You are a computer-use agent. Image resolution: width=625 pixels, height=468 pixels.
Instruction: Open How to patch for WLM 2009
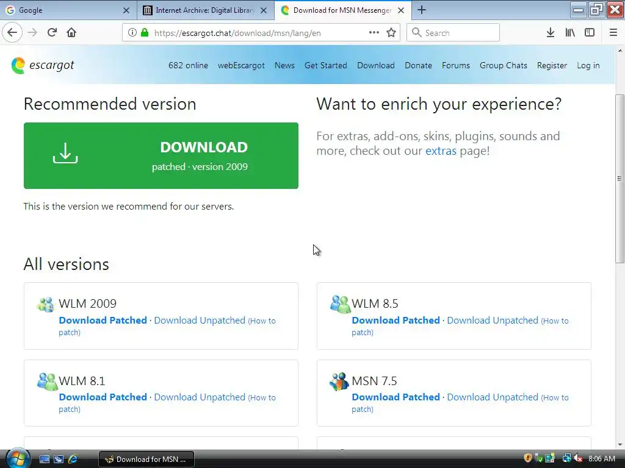pyautogui.click(x=262, y=321)
